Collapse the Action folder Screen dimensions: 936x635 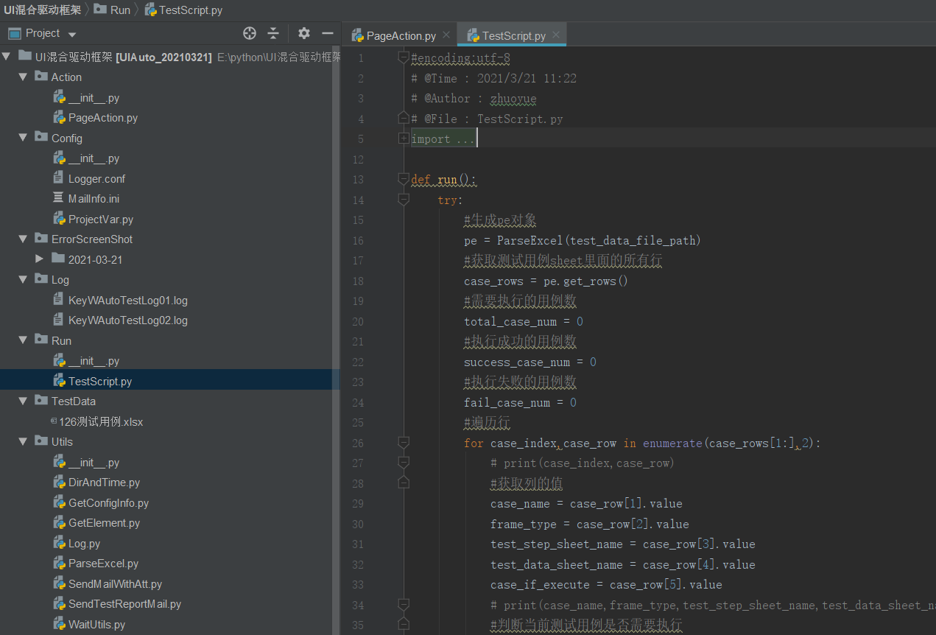[x=24, y=77]
